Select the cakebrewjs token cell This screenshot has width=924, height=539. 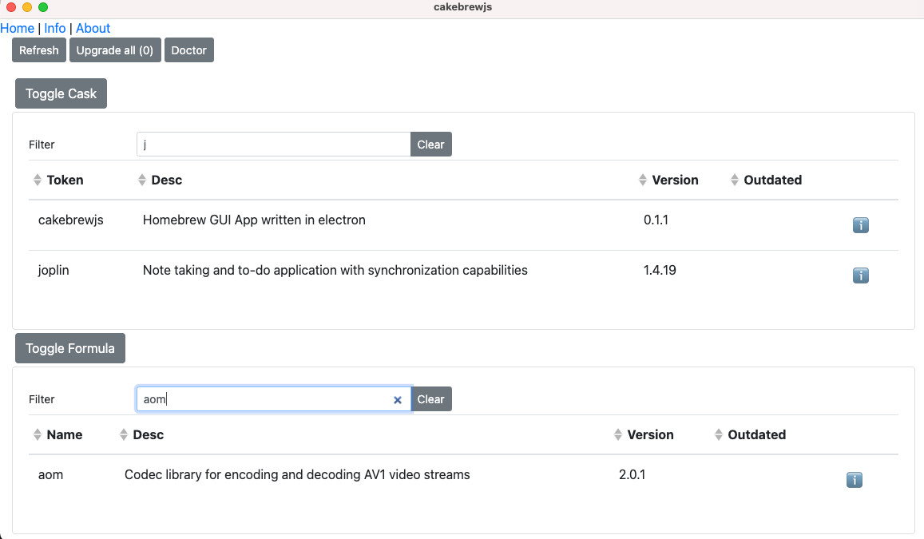[x=71, y=220]
